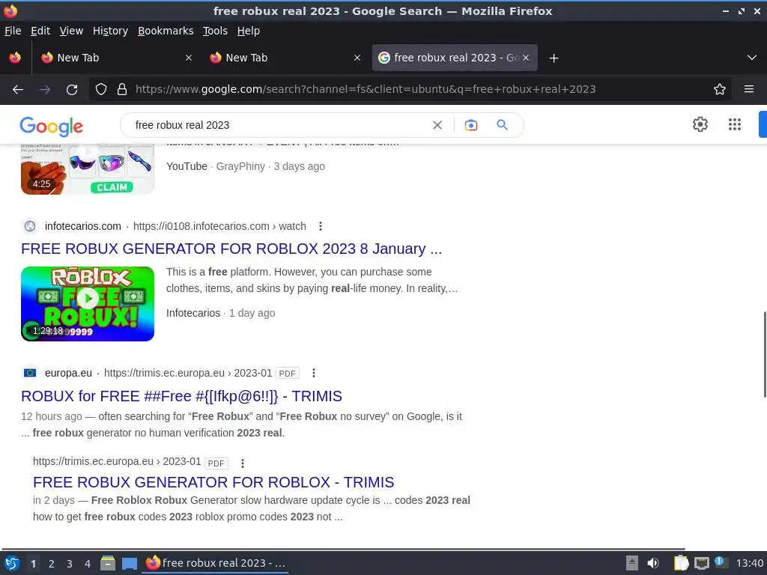Open the Bookmarks menu
The image size is (767, 575).
tap(166, 31)
